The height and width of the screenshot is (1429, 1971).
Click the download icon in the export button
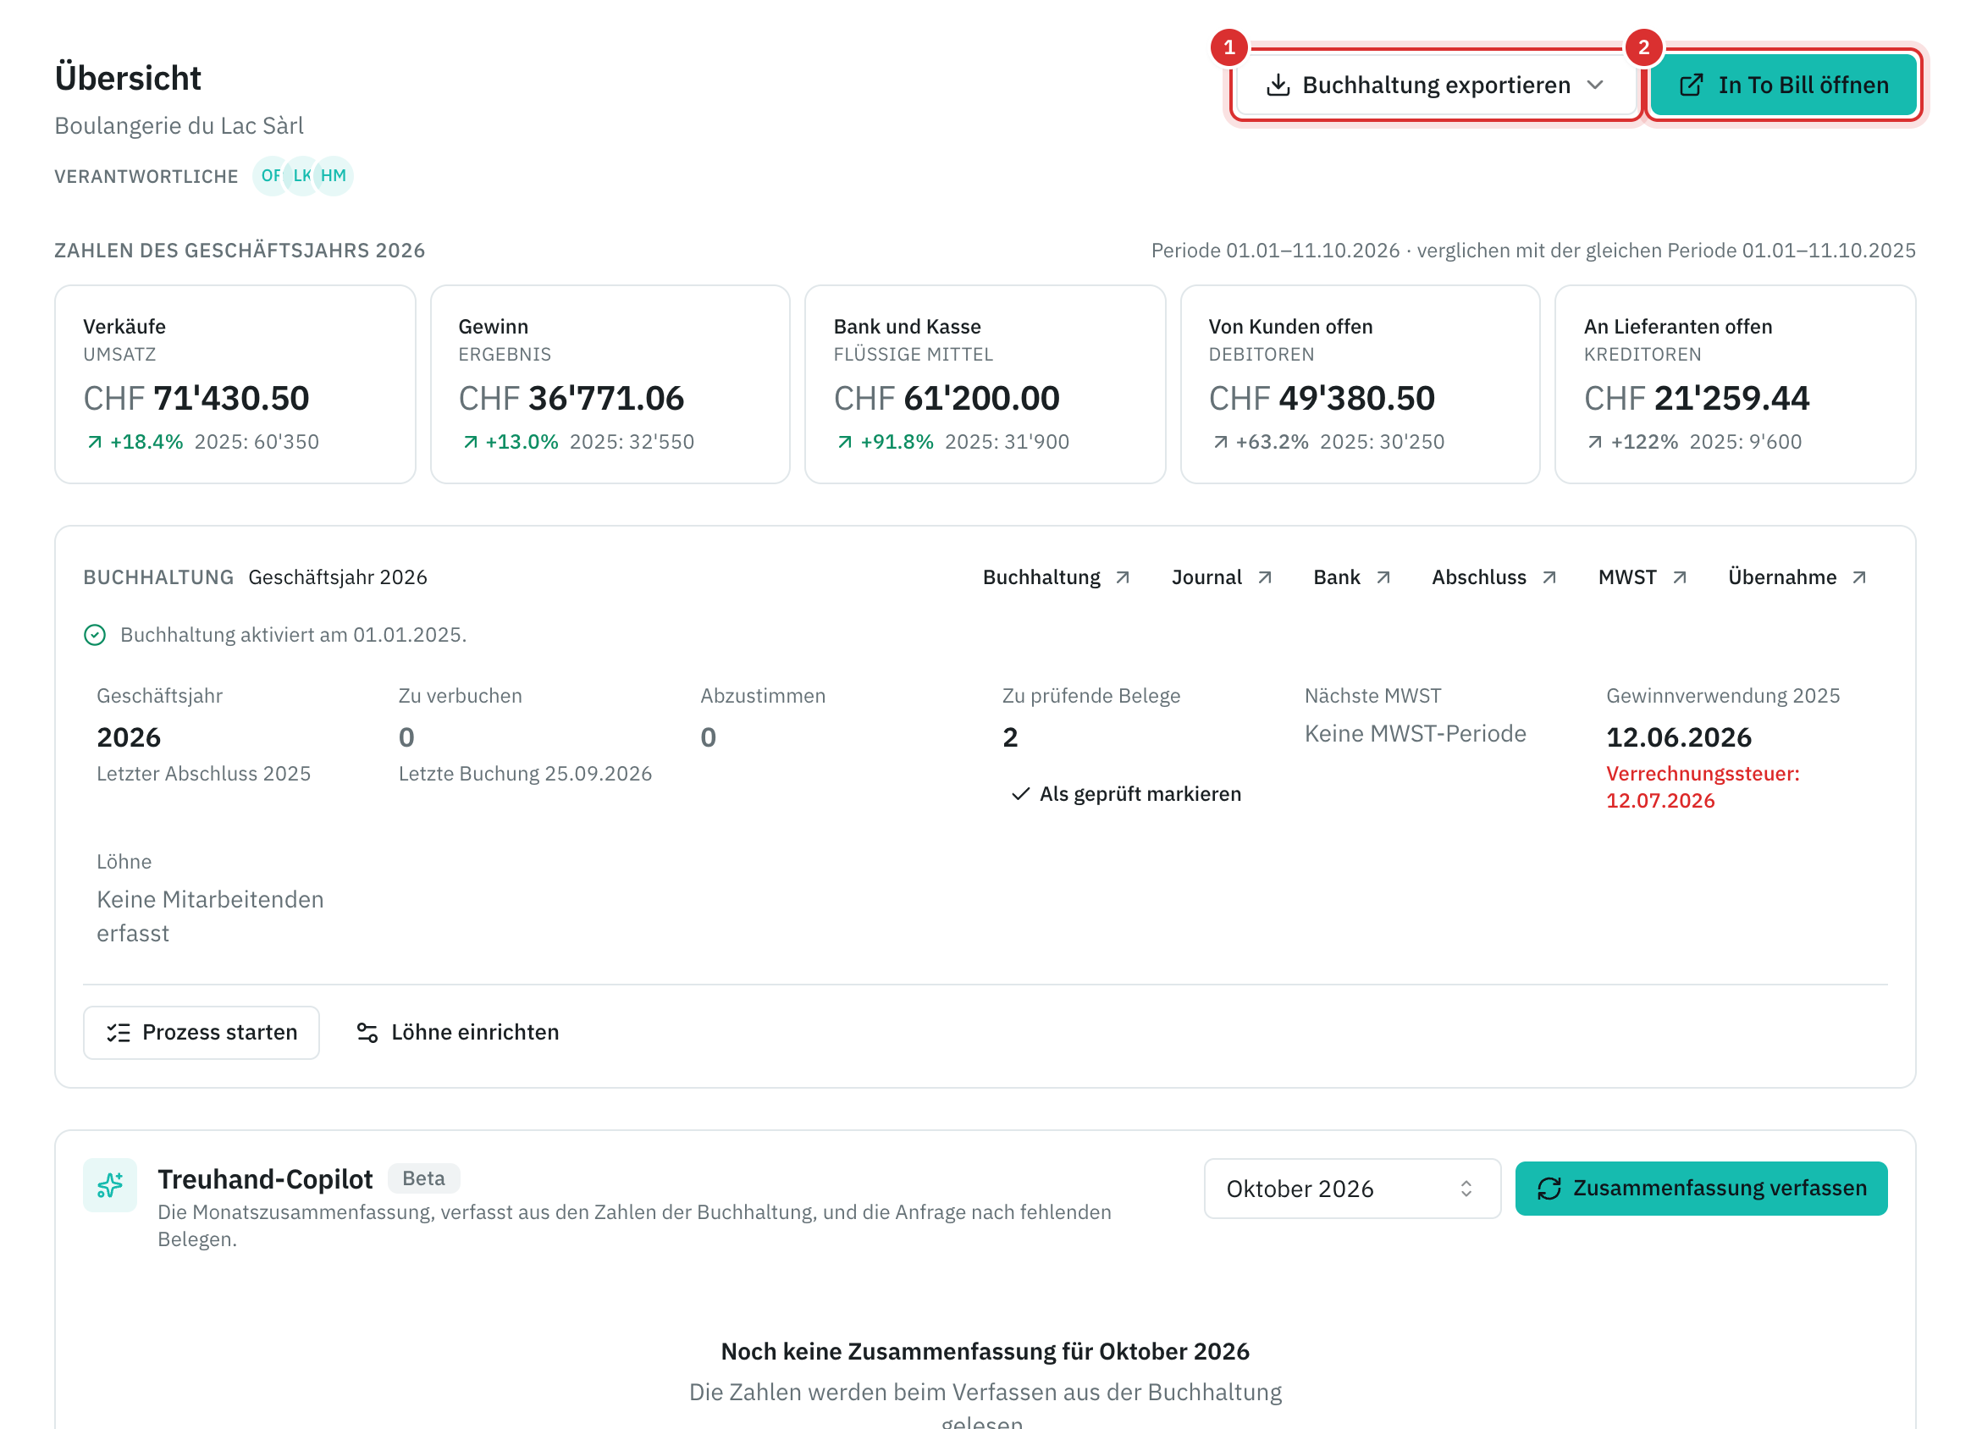[1278, 86]
